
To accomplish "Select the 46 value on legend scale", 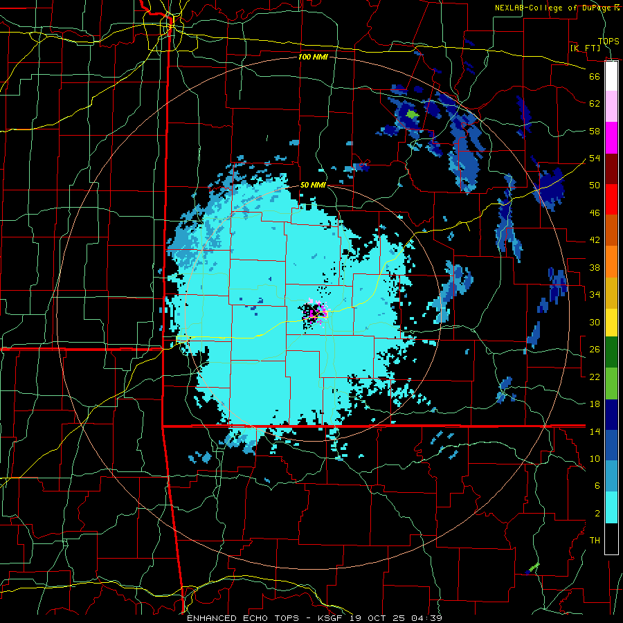I will [x=595, y=213].
